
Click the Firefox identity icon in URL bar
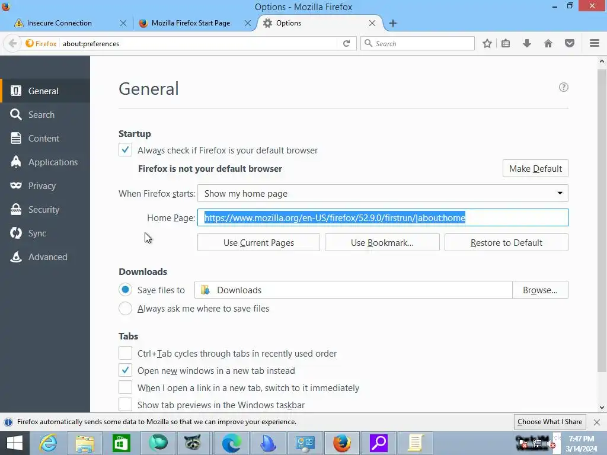coord(41,43)
